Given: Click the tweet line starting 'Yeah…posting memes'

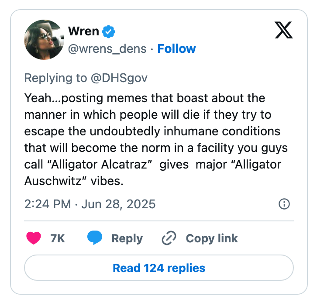Looking at the screenshot, I should click(145, 98).
